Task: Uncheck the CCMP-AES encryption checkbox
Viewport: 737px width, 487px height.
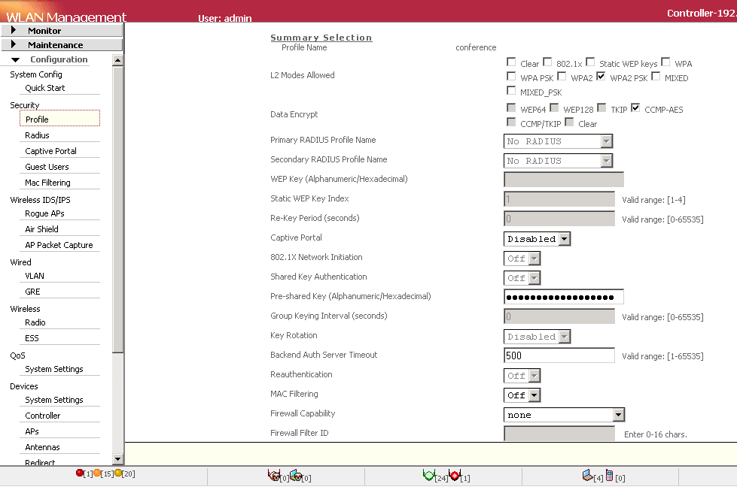Action: pyautogui.click(x=635, y=107)
